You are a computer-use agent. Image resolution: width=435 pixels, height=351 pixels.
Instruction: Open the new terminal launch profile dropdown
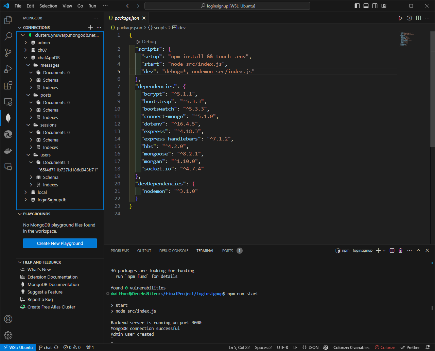click(x=384, y=251)
